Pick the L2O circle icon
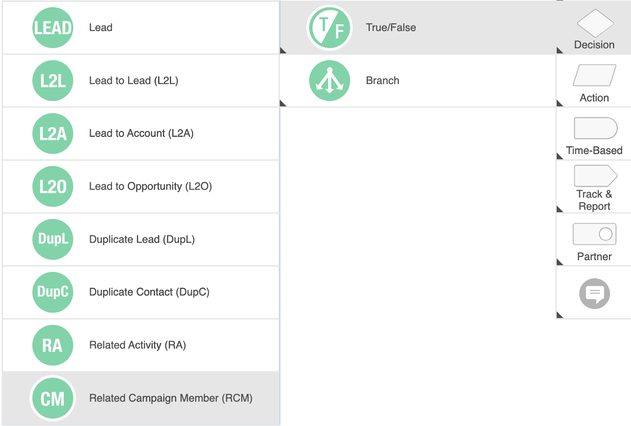This screenshot has width=631, height=426. pyautogui.click(x=53, y=186)
